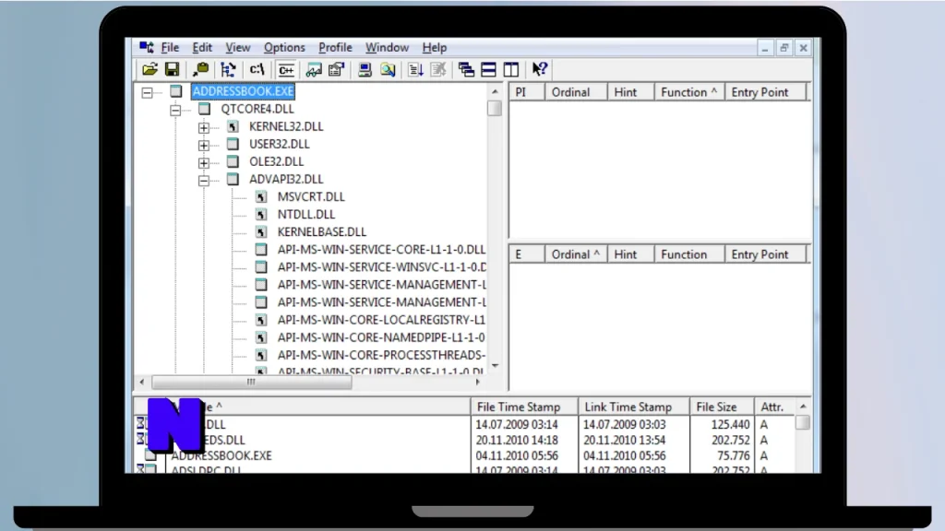The width and height of the screenshot is (945, 531).
Task: Collapse the QTCORE4.DLL node
Action: click(175, 111)
